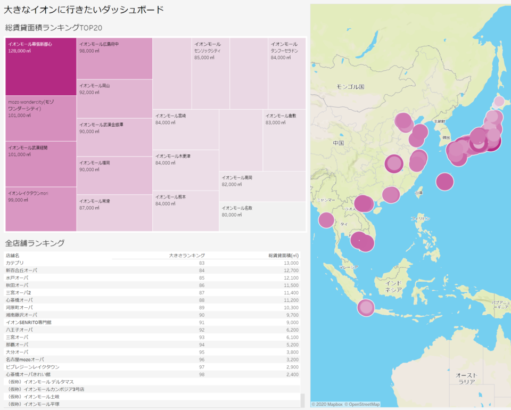Click the map marker on Java, Indonesia
The image size is (511, 410).
(x=366, y=308)
